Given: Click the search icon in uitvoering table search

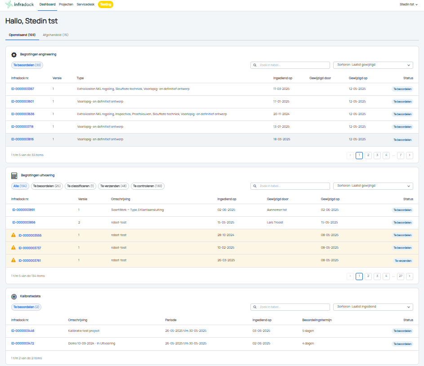Looking at the screenshot, I should click(x=255, y=186).
